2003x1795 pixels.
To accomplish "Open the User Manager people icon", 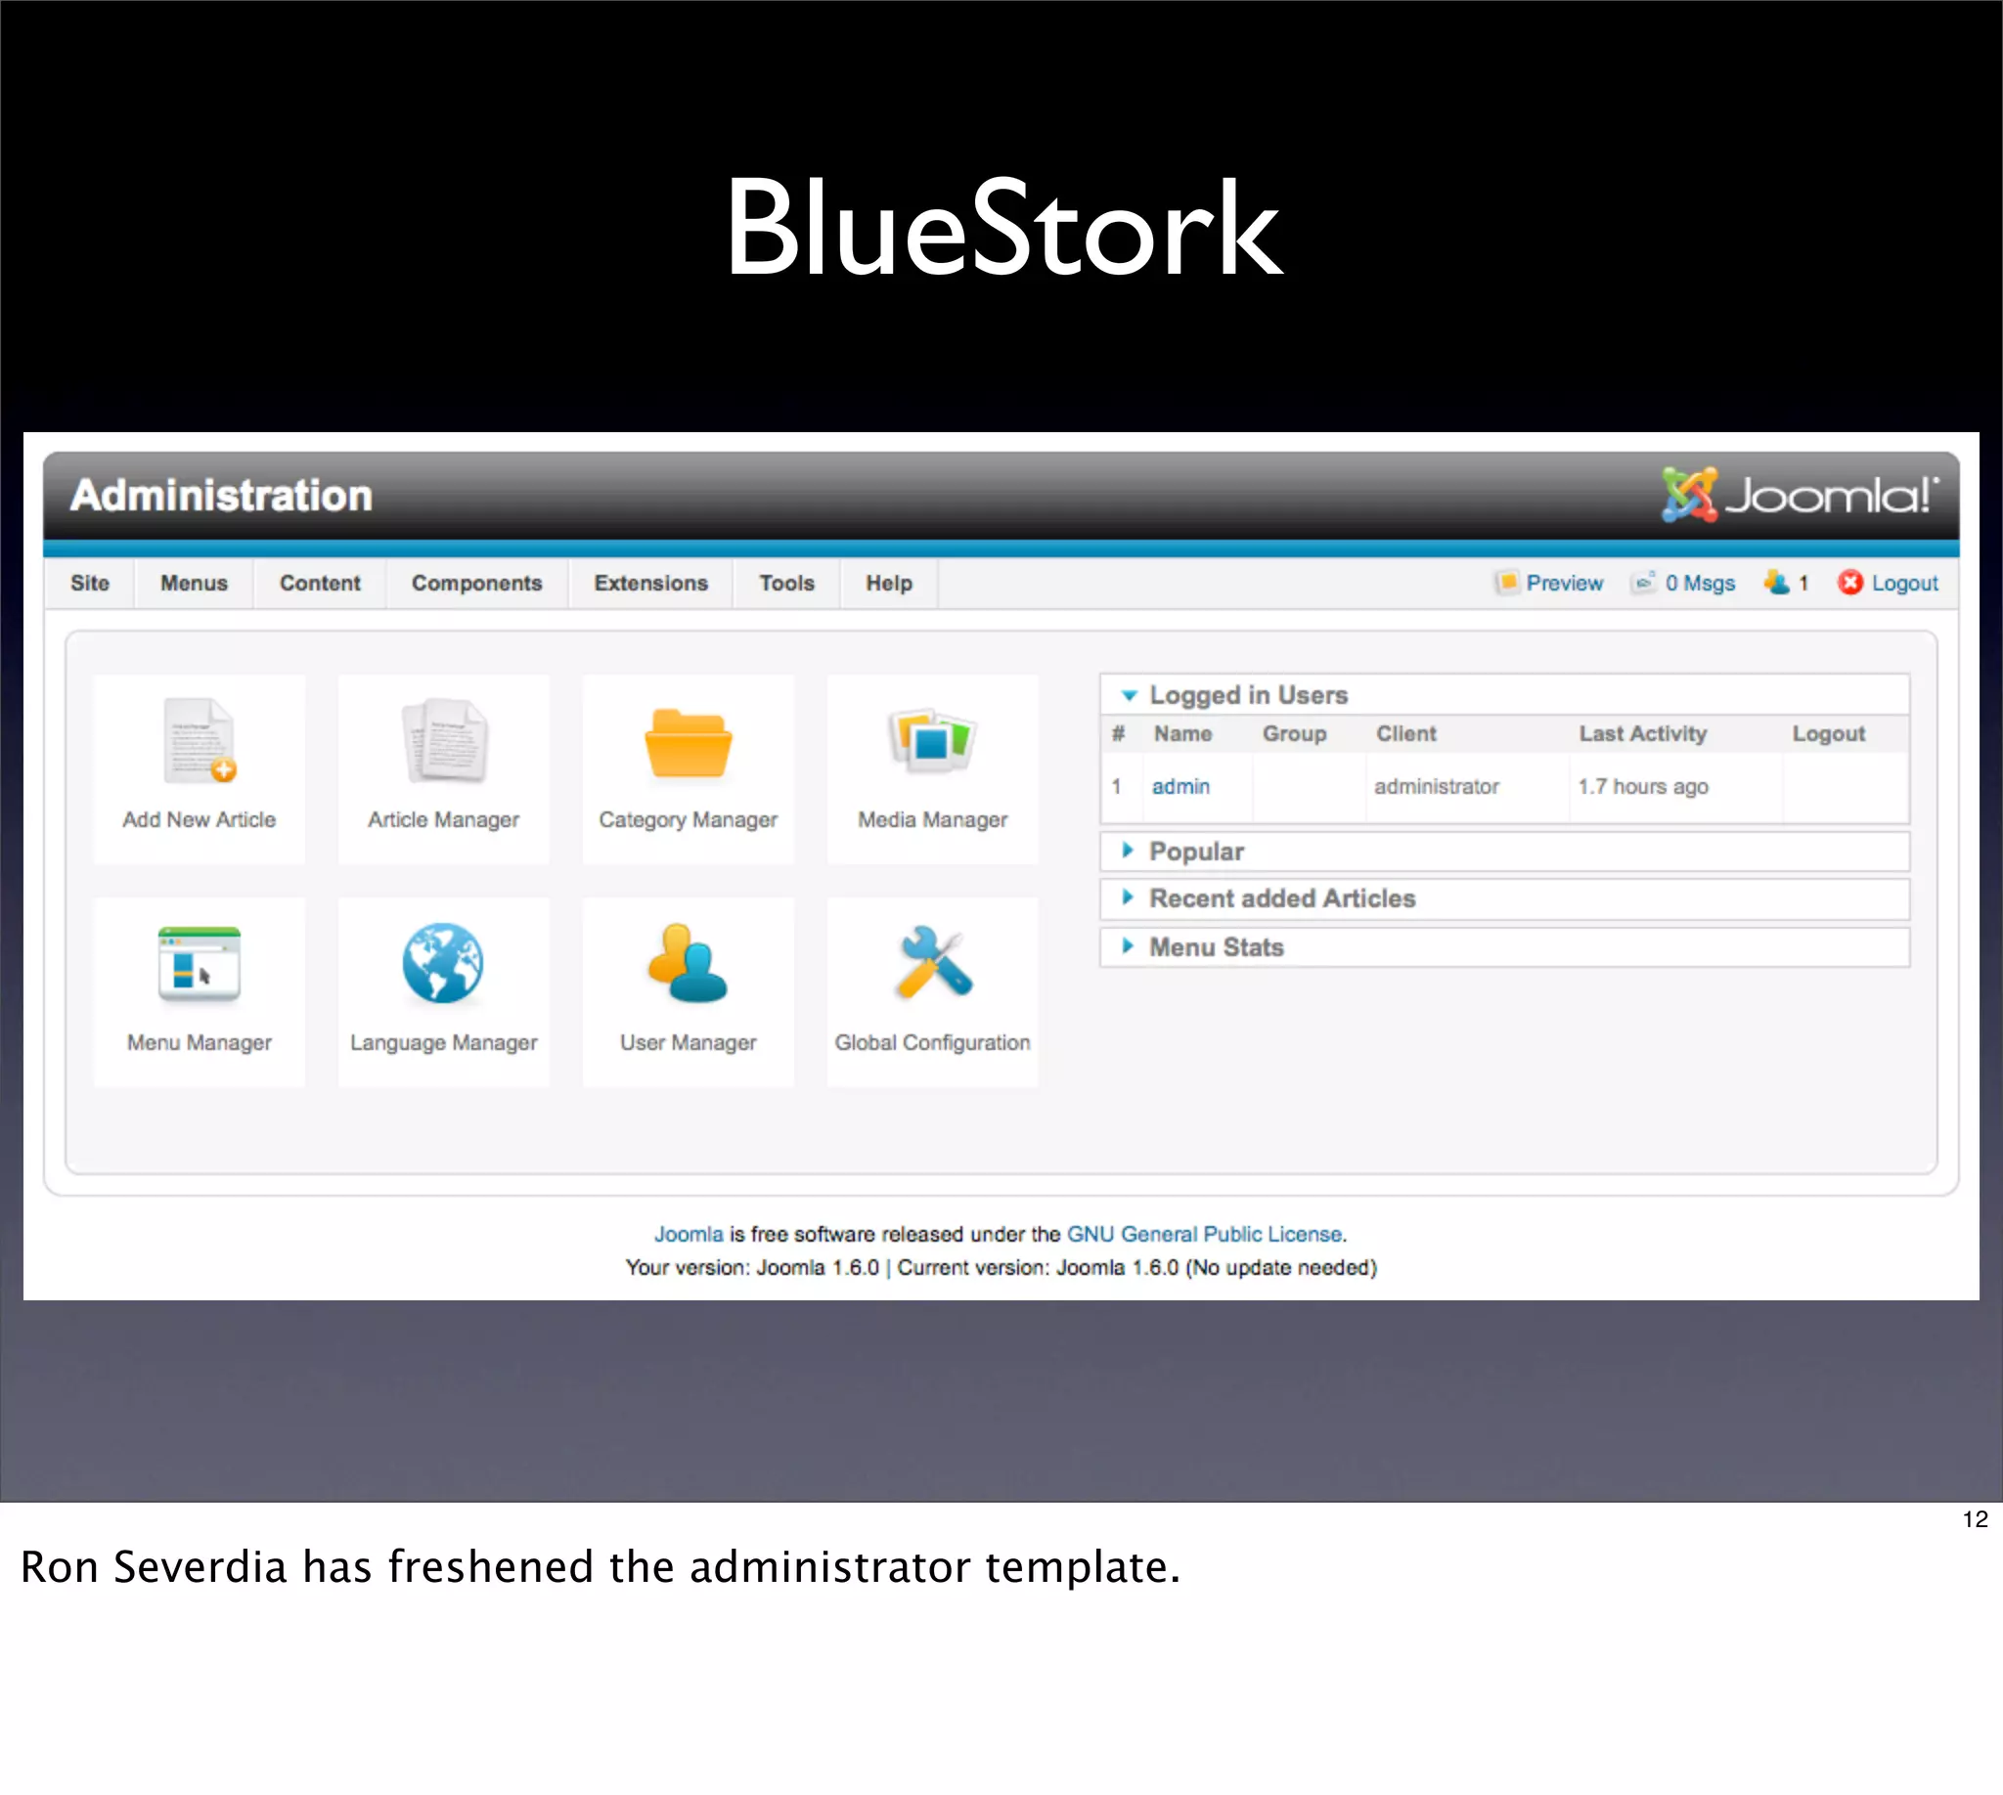I will point(688,964).
